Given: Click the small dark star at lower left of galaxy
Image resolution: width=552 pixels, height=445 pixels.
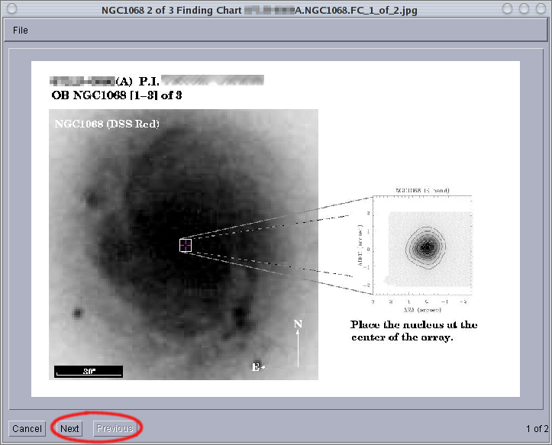Looking at the screenshot, I should click(77, 313).
